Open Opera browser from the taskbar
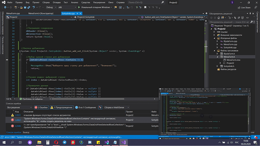This screenshot has height=146, width=260. click(x=56, y=142)
